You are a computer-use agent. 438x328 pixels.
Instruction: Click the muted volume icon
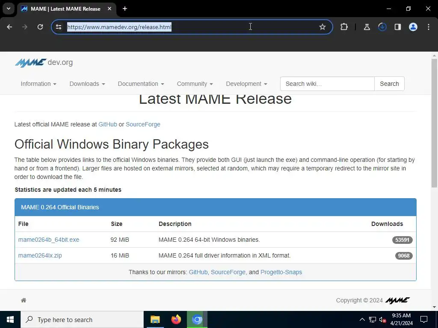pyautogui.click(x=383, y=319)
